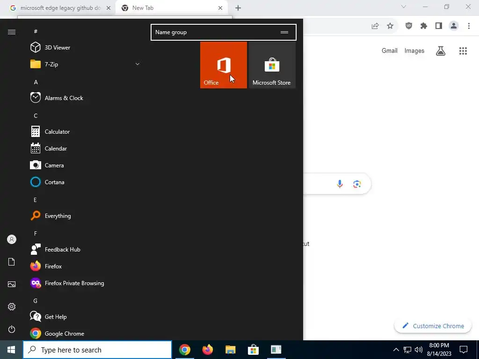Show hidden system tray icons

(x=396, y=350)
